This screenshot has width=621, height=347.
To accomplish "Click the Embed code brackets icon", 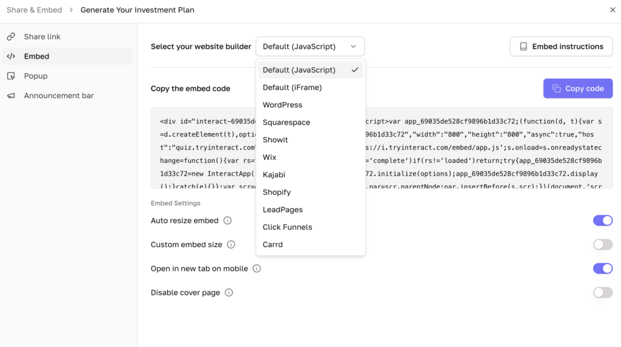I will 11,56.
